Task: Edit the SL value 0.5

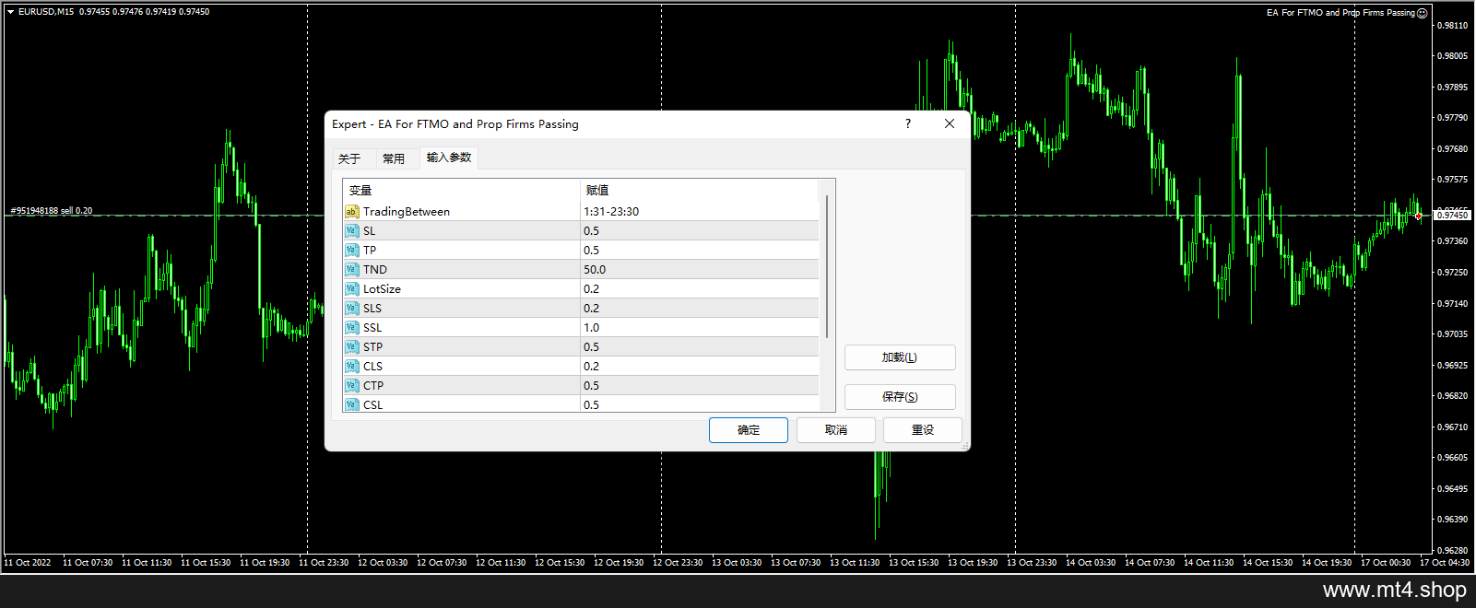Action: (x=700, y=231)
